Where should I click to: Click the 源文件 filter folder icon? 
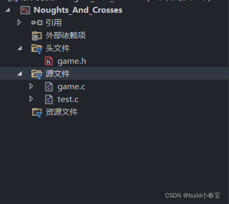tap(37, 74)
